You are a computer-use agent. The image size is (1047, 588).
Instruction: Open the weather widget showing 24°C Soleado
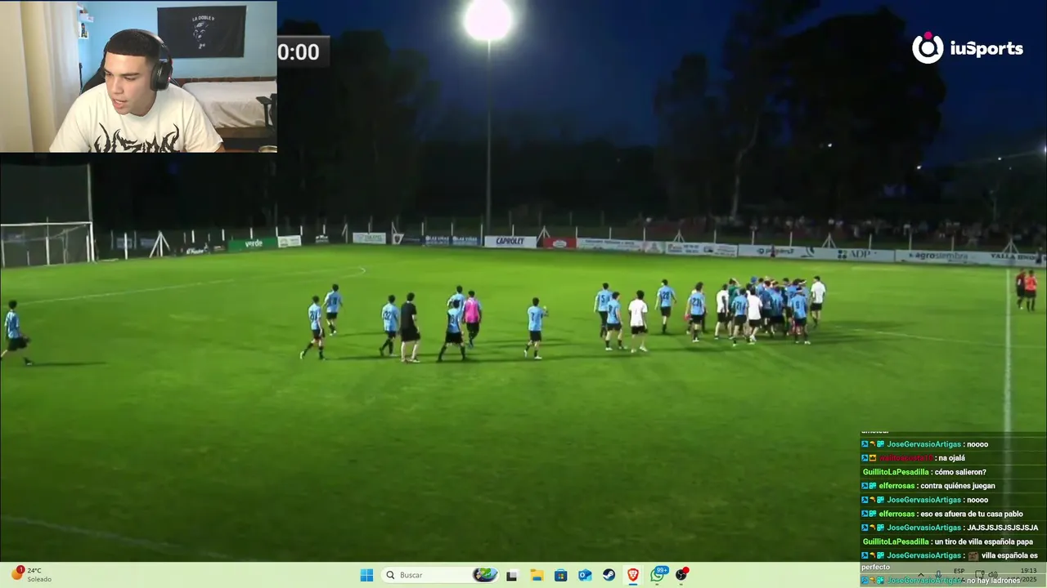31,575
